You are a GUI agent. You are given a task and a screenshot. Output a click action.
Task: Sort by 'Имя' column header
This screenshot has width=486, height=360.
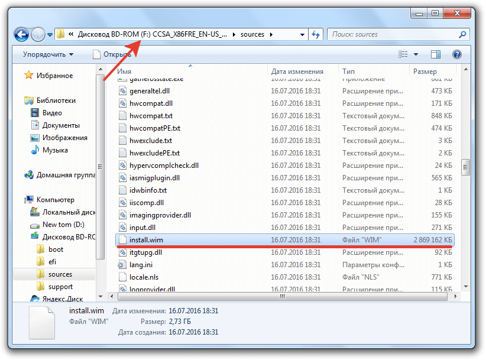(x=124, y=72)
